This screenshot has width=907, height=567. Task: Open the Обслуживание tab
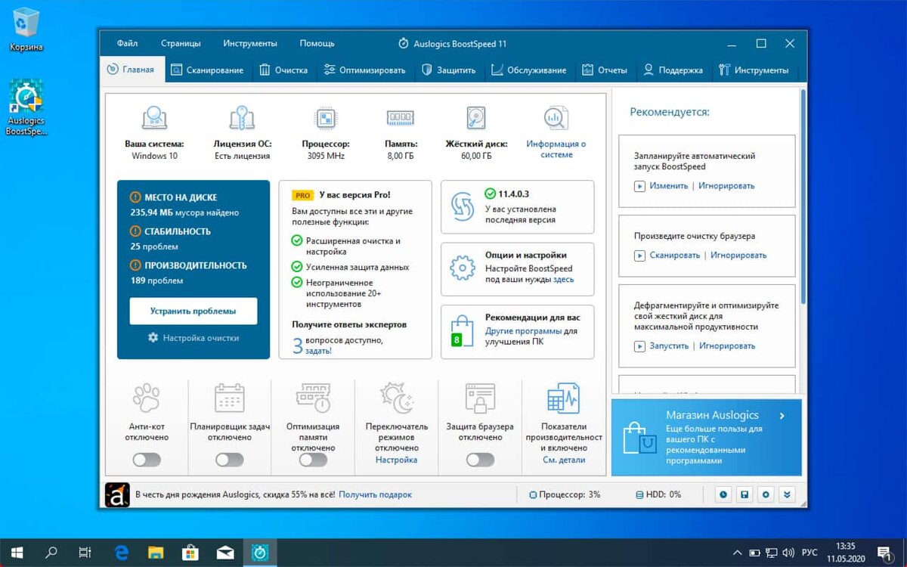pyautogui.click(x=528, y=70)
